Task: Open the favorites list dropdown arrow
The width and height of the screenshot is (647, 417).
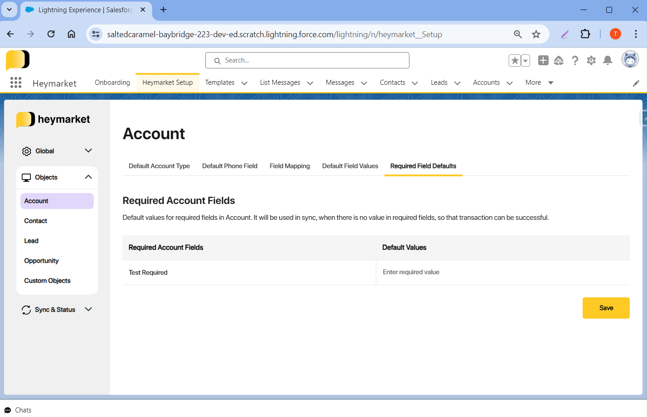Action: 525,60
